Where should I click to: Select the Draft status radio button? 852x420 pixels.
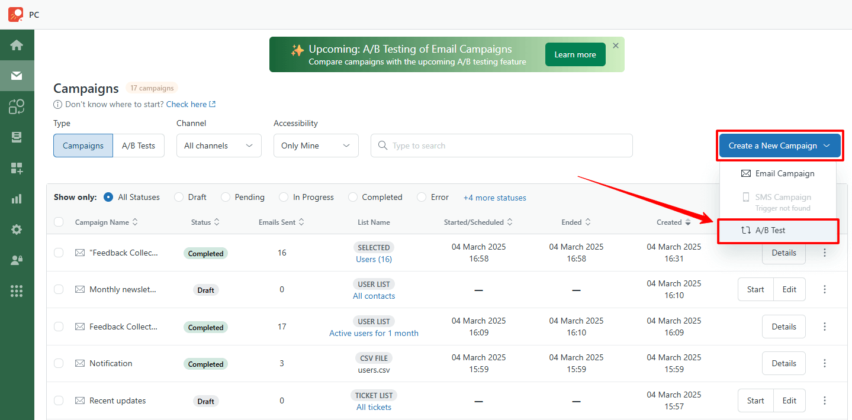point(179,197)
